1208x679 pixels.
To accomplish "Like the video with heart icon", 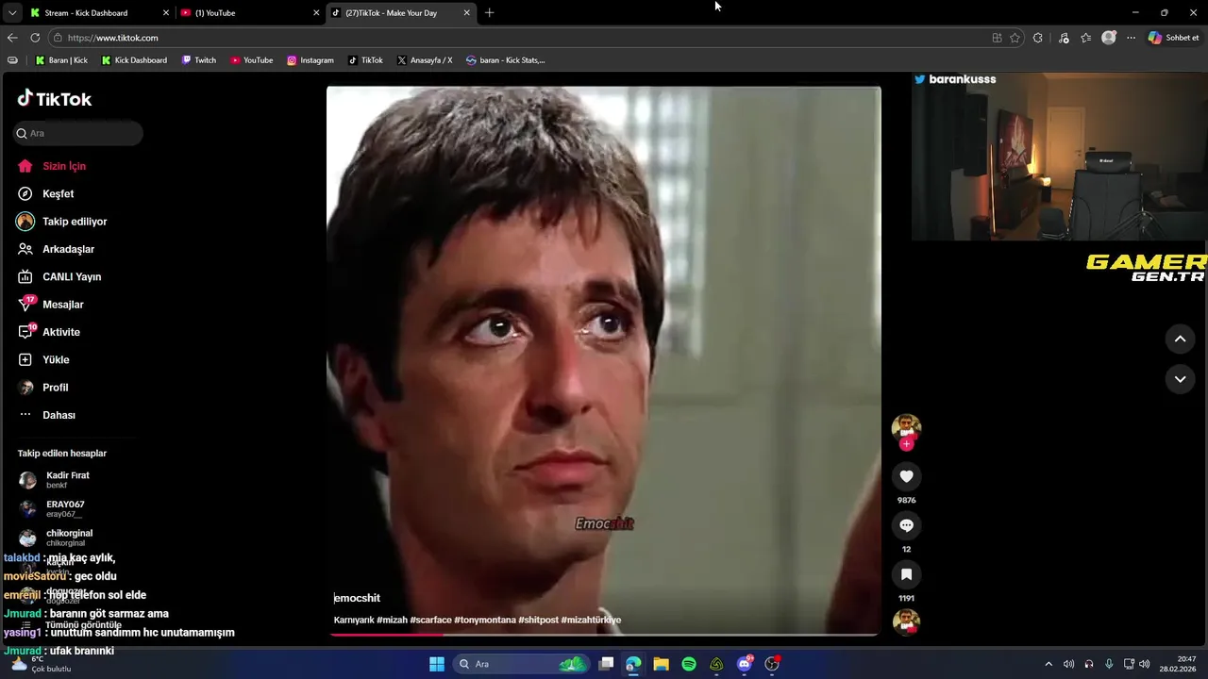I will [x=906, y=476].
